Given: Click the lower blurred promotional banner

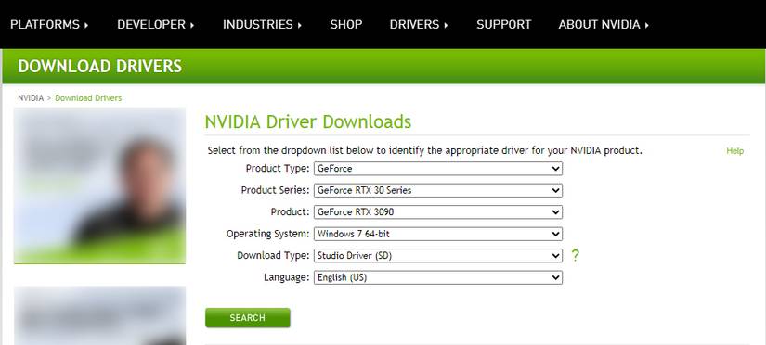Looking at the screenshot, I should coord(99,315).
